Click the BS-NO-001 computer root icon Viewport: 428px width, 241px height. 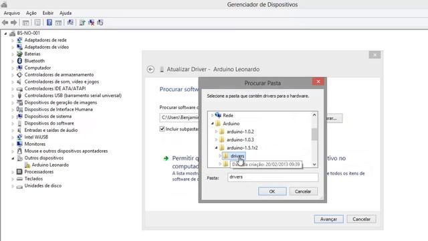point(12,33)
